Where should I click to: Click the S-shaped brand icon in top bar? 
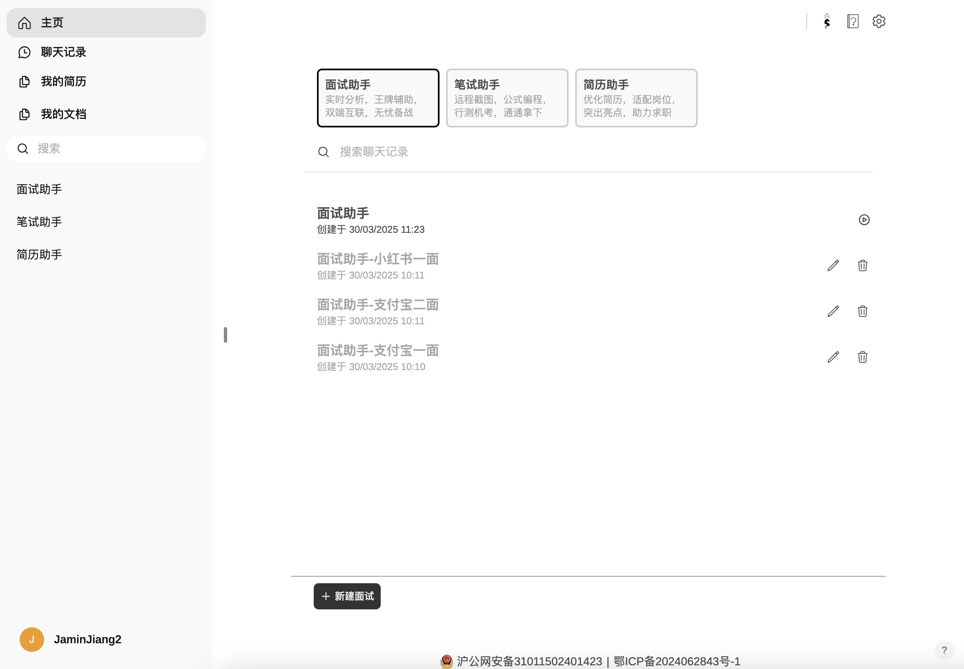coord(826,21)
